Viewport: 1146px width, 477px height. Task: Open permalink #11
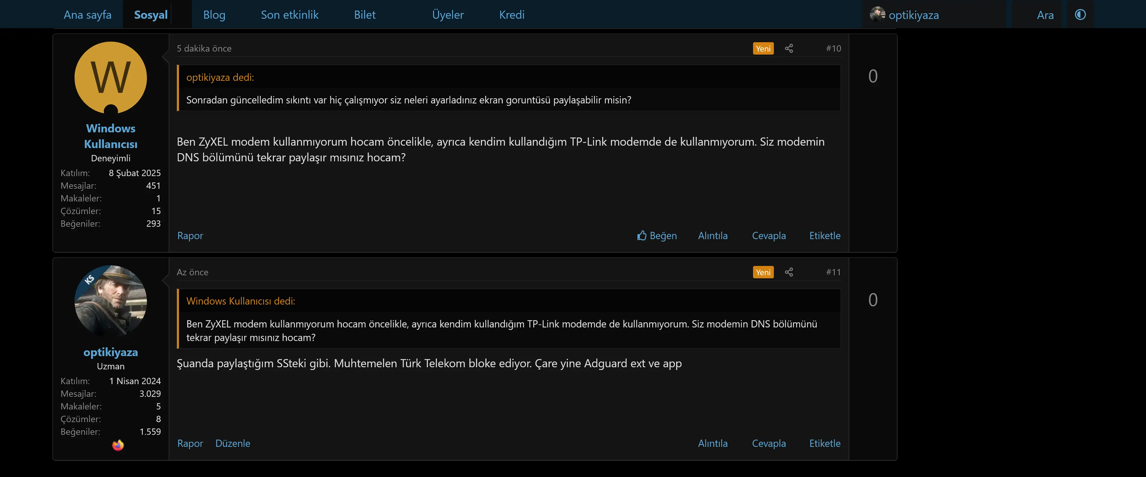tap(833, 272)
